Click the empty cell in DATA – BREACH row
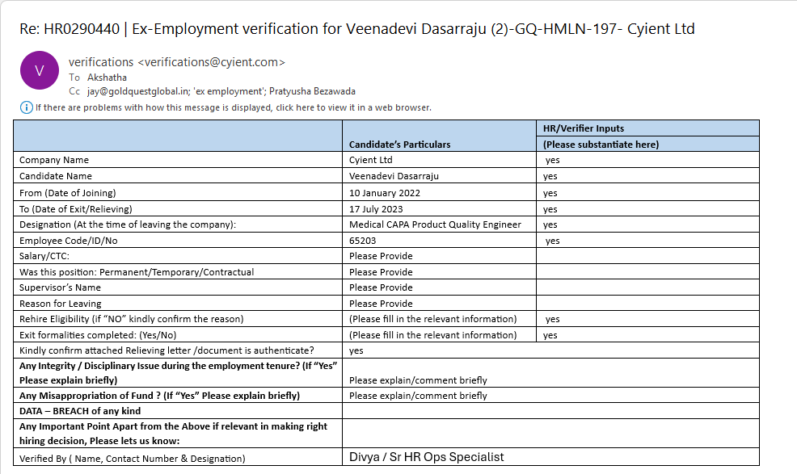Image resolution: width=797 pixels, height=474 pixels. tap(438, 411)
